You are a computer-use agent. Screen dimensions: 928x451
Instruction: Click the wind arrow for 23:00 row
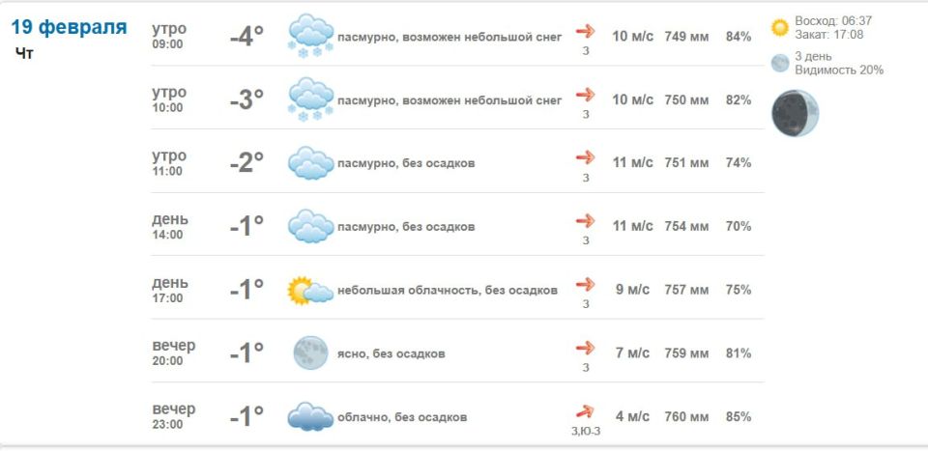pos(585,410)
